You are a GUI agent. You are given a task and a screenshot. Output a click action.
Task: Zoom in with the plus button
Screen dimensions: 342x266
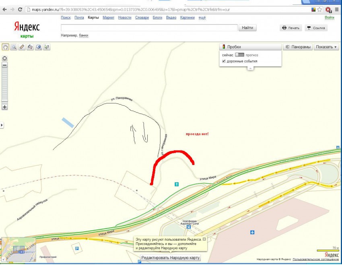point(5,107)
